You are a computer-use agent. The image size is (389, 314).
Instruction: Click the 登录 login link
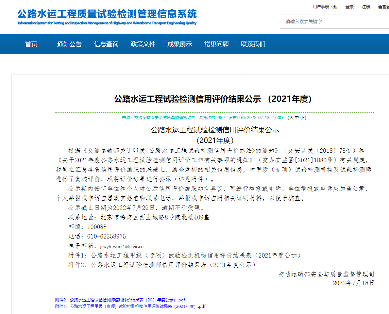(x=350, y=6)
